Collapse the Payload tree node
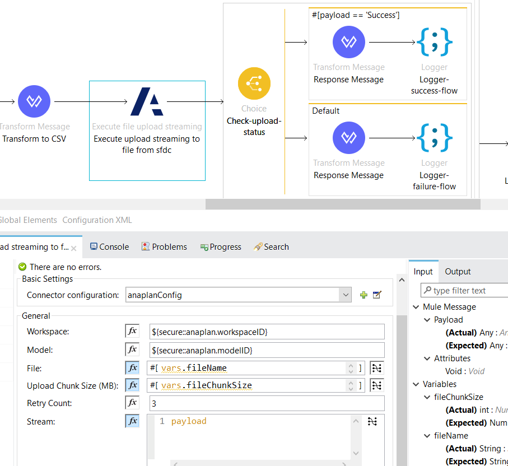 point(427,320)
